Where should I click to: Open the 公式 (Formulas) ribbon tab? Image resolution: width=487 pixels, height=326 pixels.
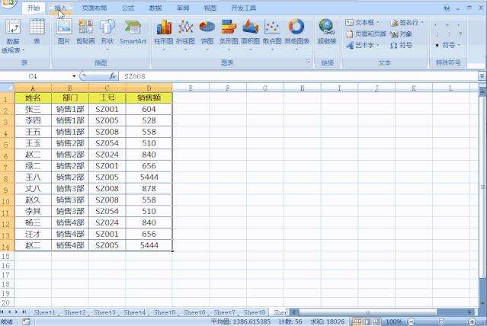click(x=128, y=8)
